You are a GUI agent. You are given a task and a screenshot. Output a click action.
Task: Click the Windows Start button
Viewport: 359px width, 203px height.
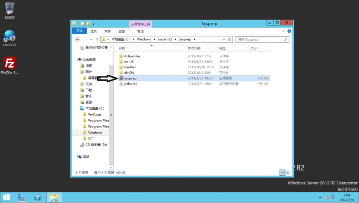(x=6, y=197)
